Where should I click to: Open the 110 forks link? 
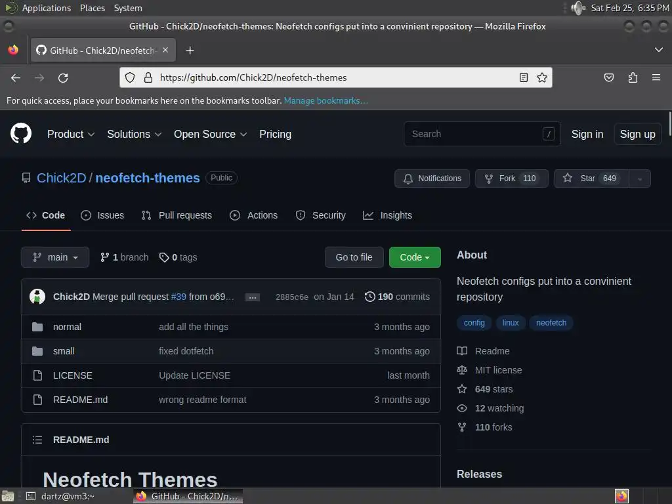pos(493,427)
